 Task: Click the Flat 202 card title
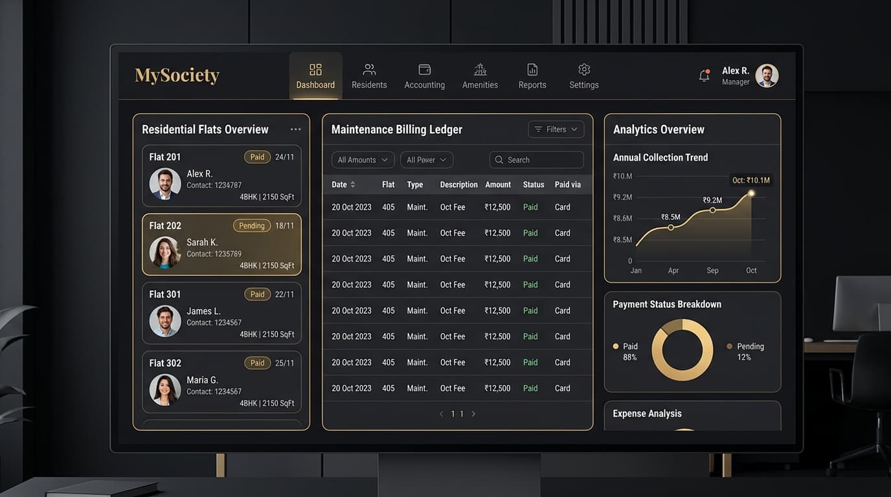click(x=165, y=226)
